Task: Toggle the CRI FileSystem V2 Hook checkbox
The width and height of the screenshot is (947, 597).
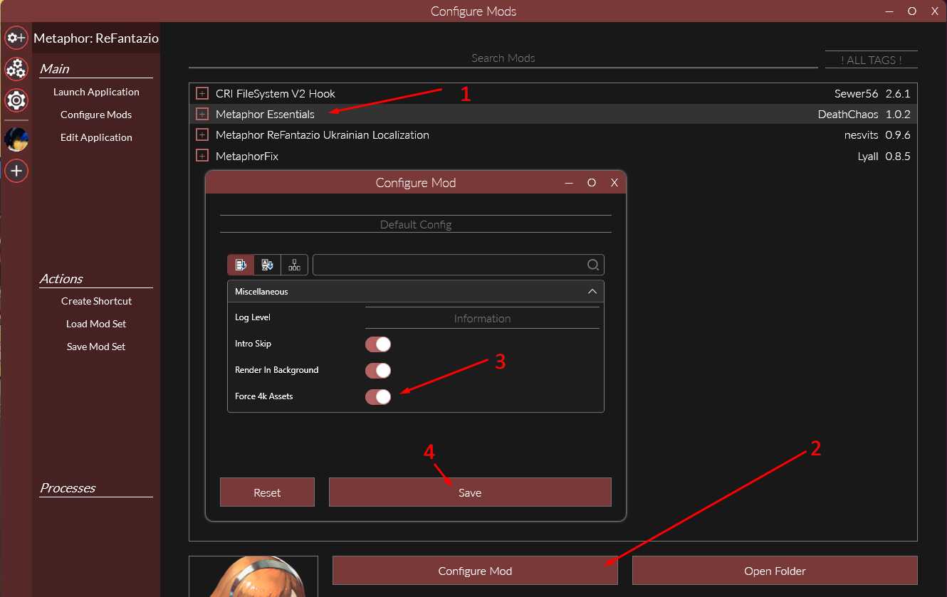Action: tap(202, 93)
